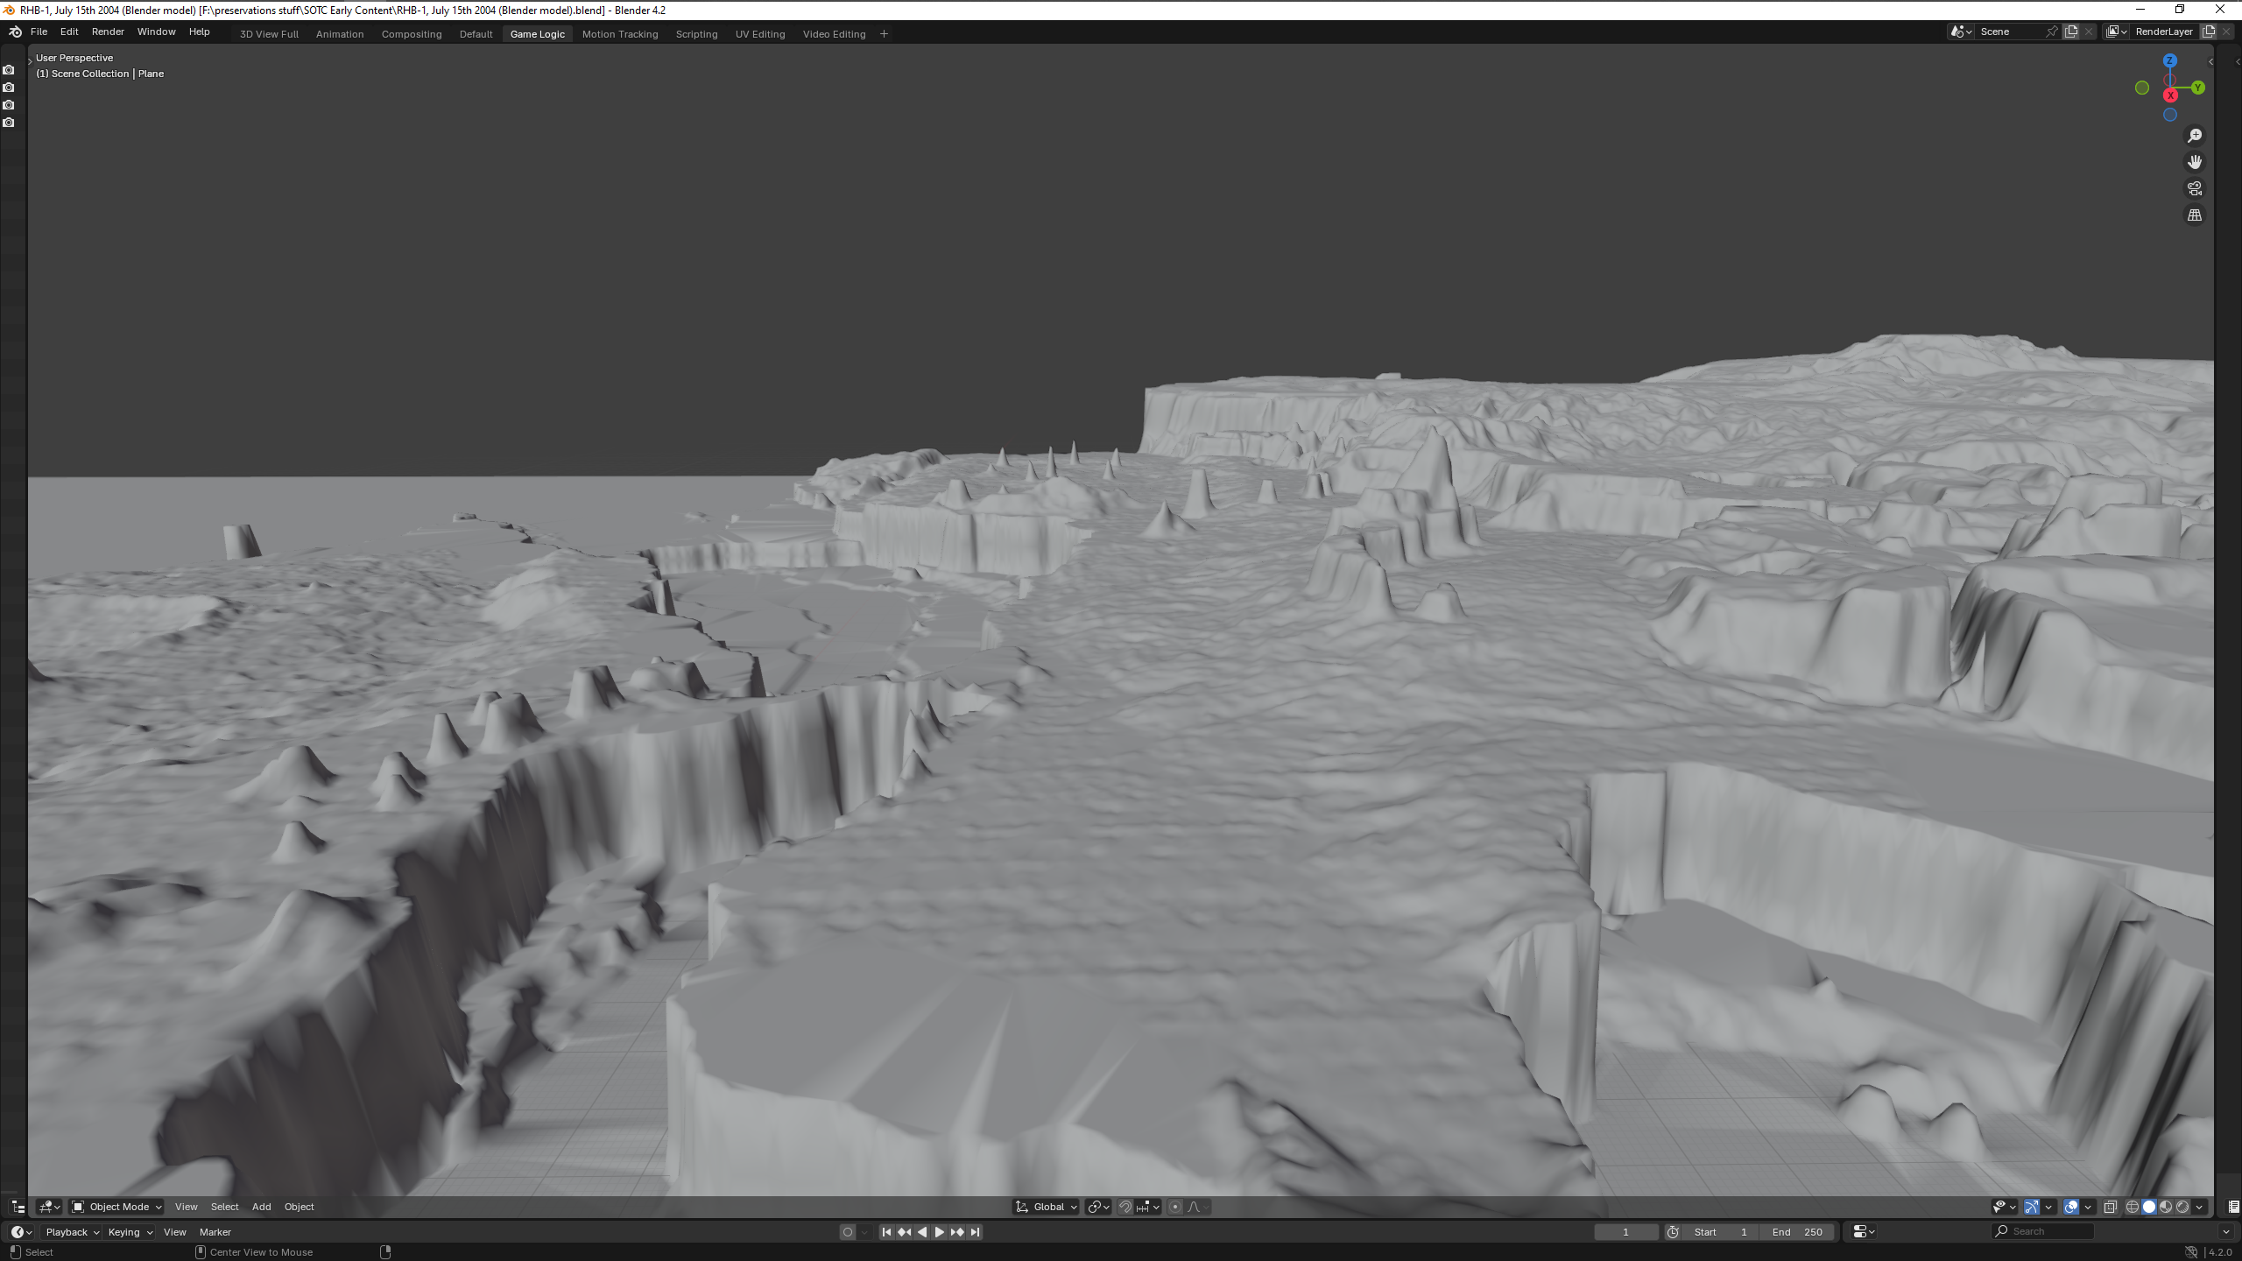
Task: Expand the Playback dropdown
Action: tap(72, 1232)
